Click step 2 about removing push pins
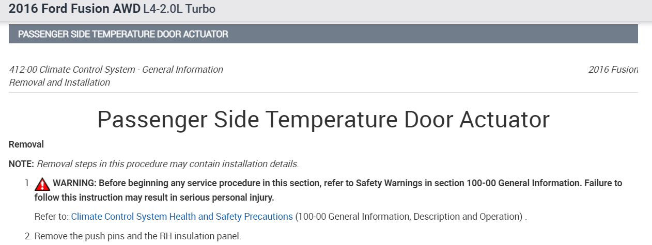Screen dimensions: 652x245 point(137,237)
